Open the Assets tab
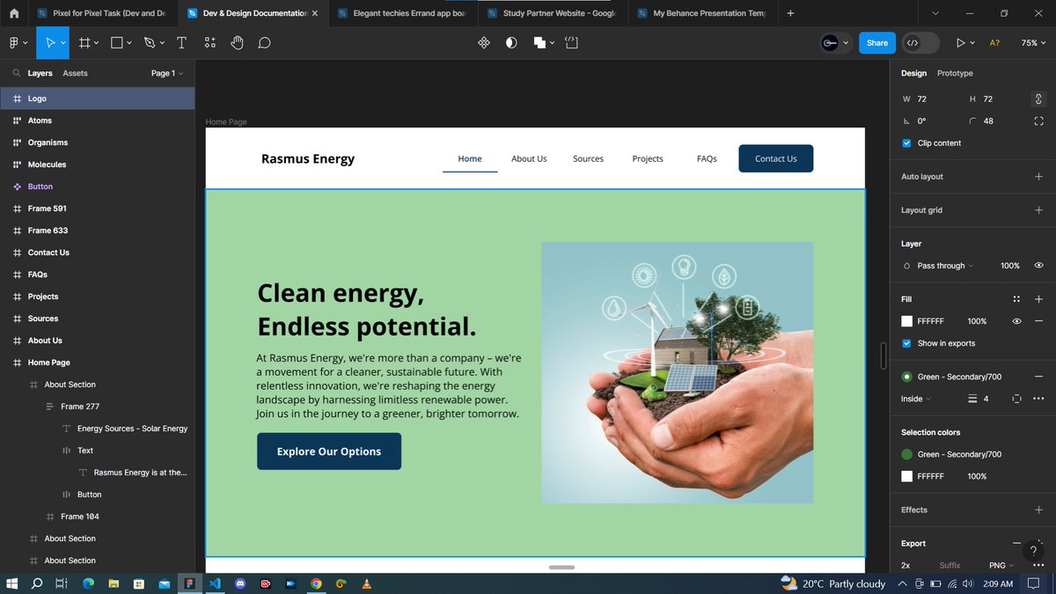Image resolution: width=1056 pixels, height=594 pixels. (x=75, y=73)
